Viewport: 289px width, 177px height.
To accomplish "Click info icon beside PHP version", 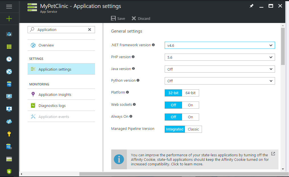I will tap(133, 57).
